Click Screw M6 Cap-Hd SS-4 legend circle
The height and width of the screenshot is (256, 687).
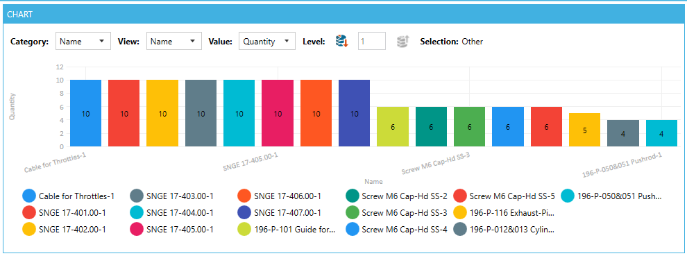pyautogui.click(x=353, y=229)
